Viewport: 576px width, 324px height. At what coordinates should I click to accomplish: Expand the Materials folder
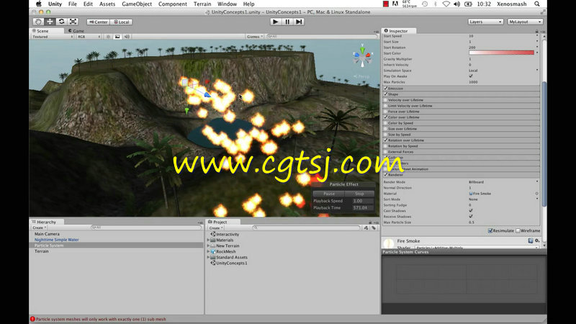(208, 240)
